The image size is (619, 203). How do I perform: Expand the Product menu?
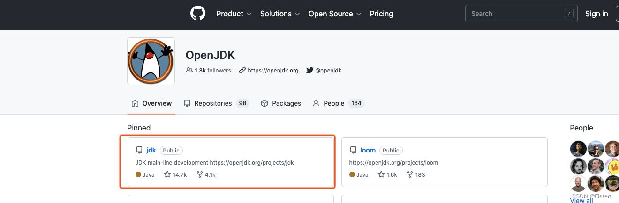pos(234,14)
